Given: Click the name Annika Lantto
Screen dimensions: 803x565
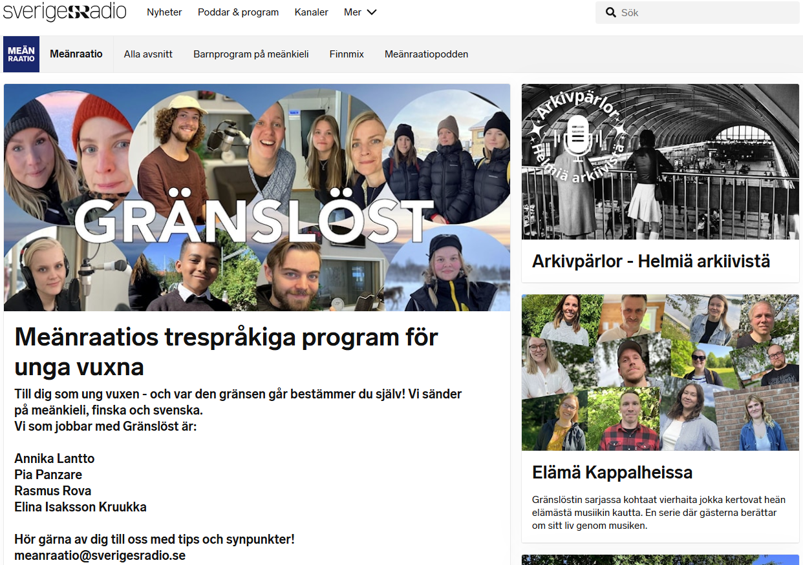Looking at the screenshot, I should click(x=54, y=458).
